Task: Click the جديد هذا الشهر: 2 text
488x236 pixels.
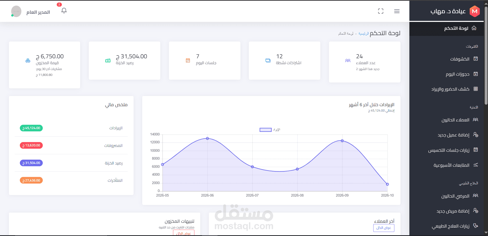Action: tap(368, 69)
